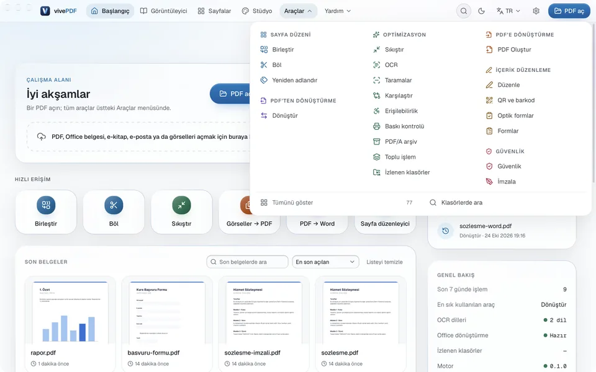This screenshot has height=372, width=596.
Task: Click the Baskı kontrolü printer icon
Action: pos(376,126)
